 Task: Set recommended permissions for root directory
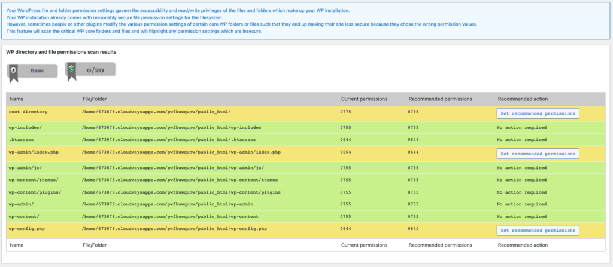click(538, 113)
